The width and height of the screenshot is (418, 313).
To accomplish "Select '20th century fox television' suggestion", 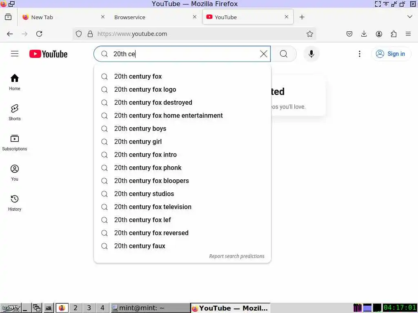I will pos(182,207).
